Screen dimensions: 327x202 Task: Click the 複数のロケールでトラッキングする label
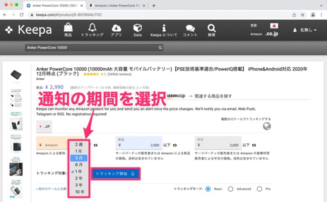point(246,119)
